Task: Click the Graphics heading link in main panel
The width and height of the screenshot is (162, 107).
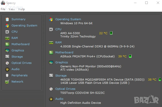Action: point(62,62)
